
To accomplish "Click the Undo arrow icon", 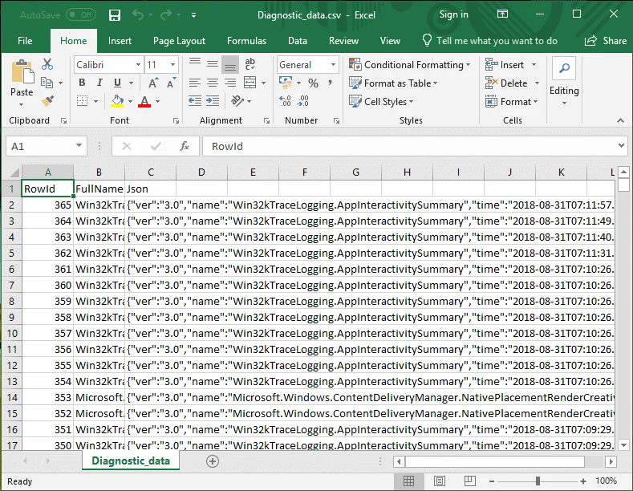I will tap(138, 15).
